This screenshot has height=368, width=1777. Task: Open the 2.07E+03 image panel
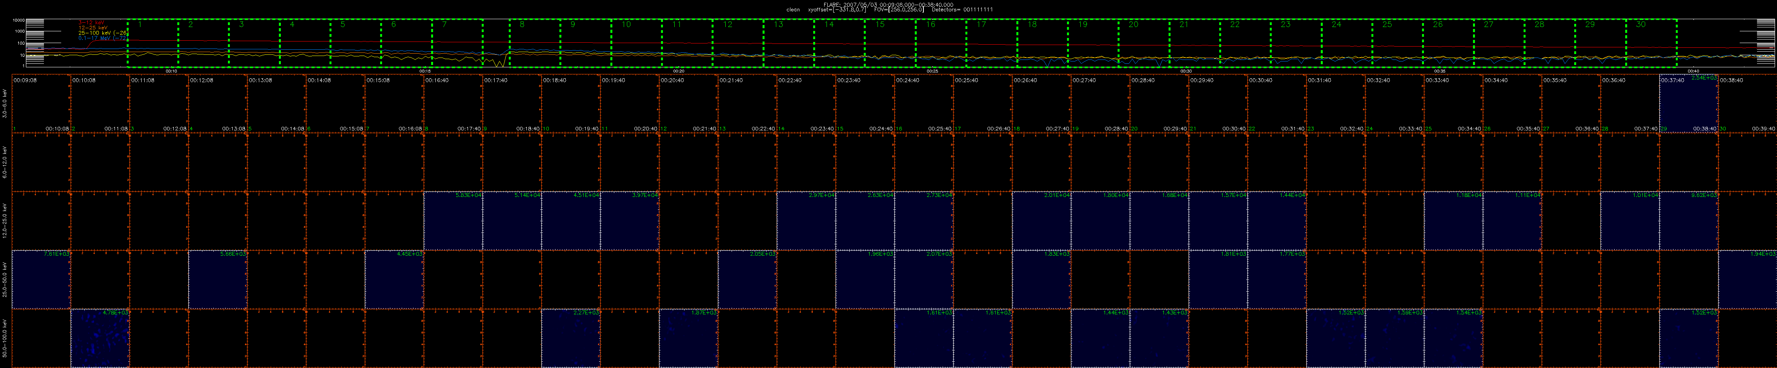(x=924, y=279)
